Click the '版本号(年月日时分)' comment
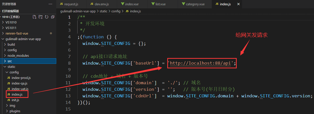The width and height of the screenshot is (314, 114). coord(212,89)
